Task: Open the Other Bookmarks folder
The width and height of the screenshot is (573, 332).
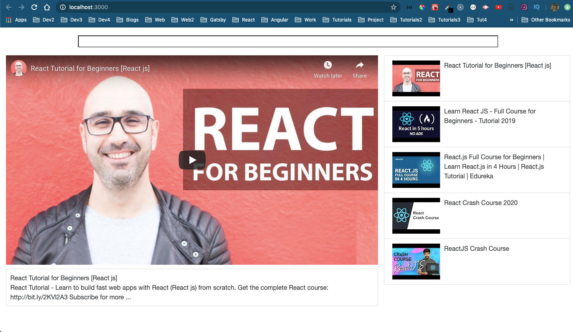Action: pyautogui.click(x=546, y=20)
